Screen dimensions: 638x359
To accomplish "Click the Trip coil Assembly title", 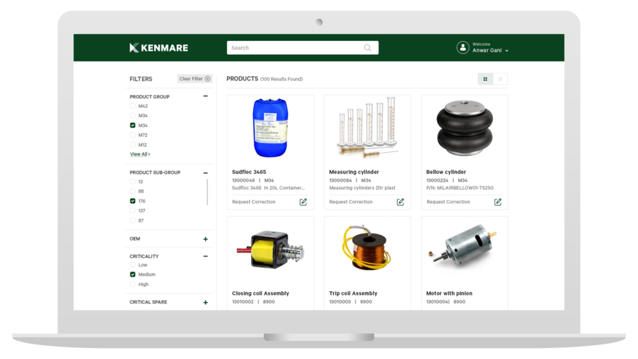I will pyautogui.click(x=353, y=293).
